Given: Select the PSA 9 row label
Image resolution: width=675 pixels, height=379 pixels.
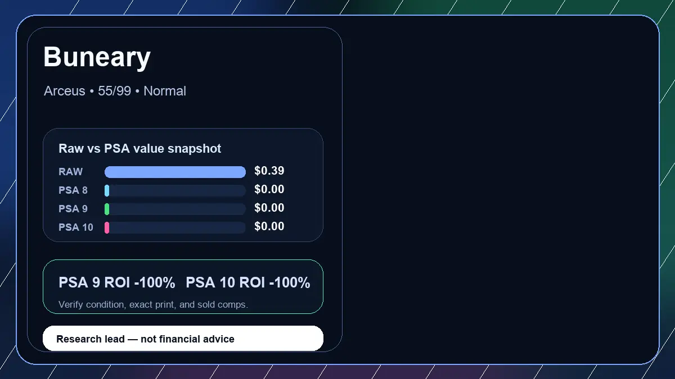Looking at the screenshot, I should (73, 209).
